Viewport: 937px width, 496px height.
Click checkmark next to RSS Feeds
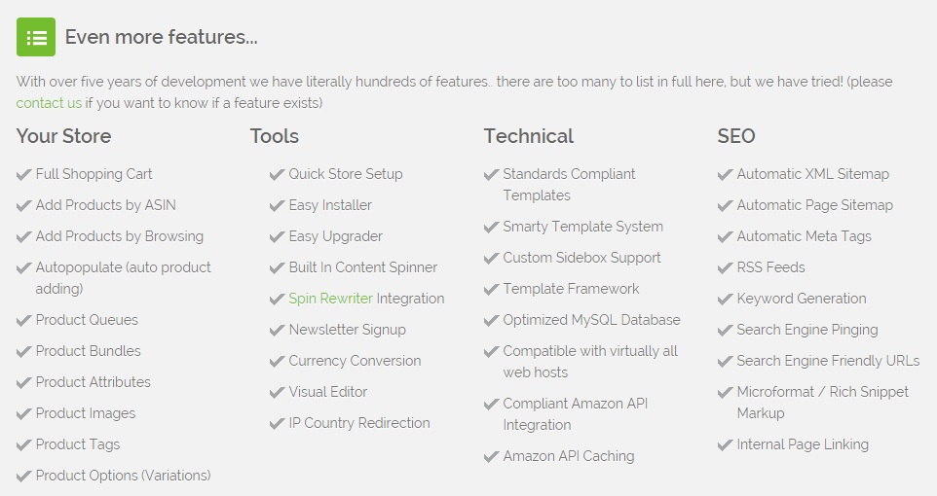pyautogui.click(x=725, y=268)
